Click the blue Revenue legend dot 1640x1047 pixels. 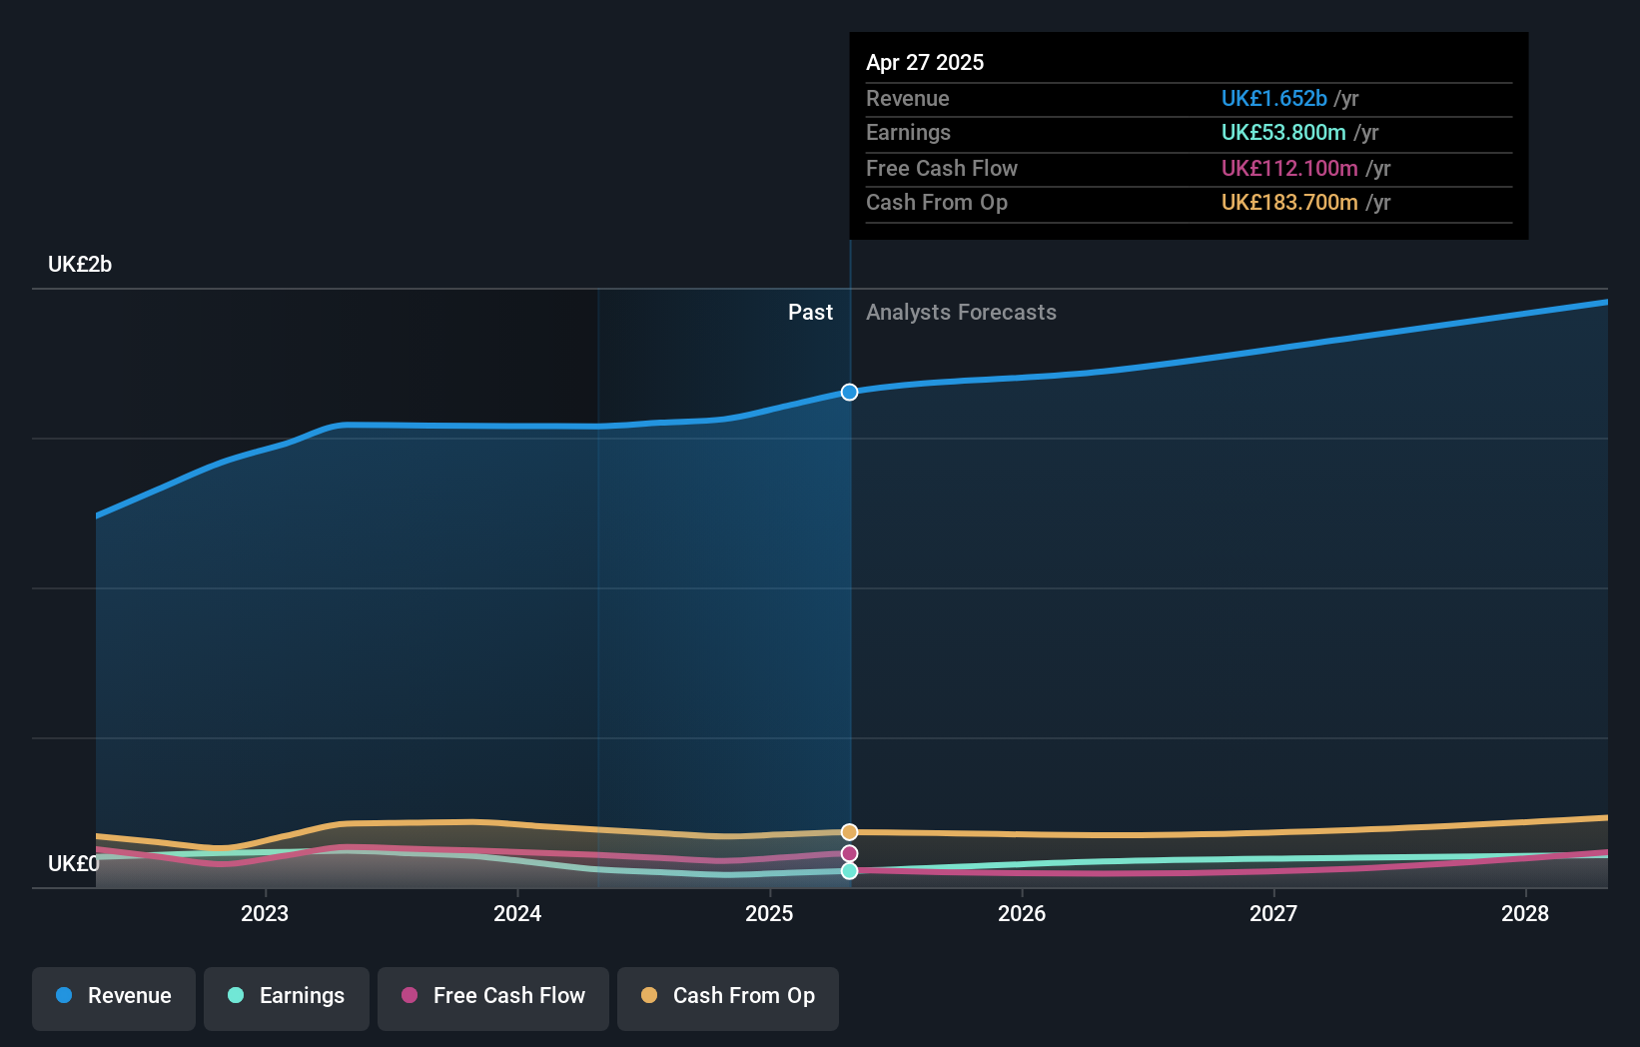[63, 996]
